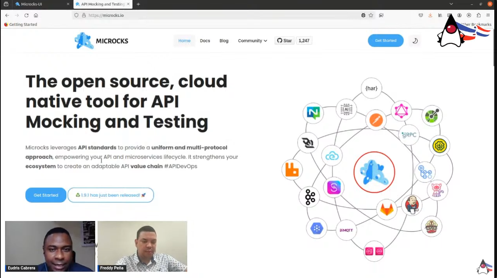Bookmark this page with the star icon

[x=371, y=15]
